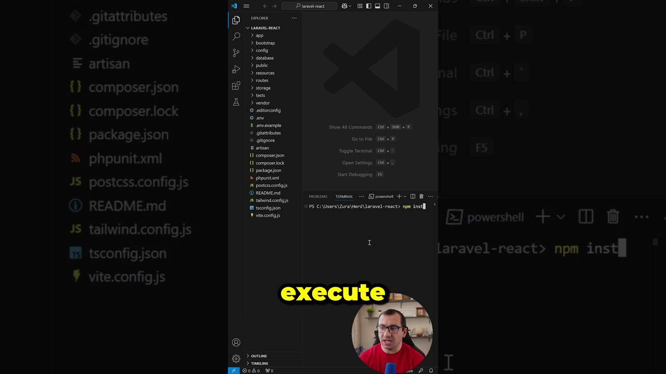Open the Extensions view
Image resolution: width=666 pixels, height=374 pixels.
click(236, 86)
